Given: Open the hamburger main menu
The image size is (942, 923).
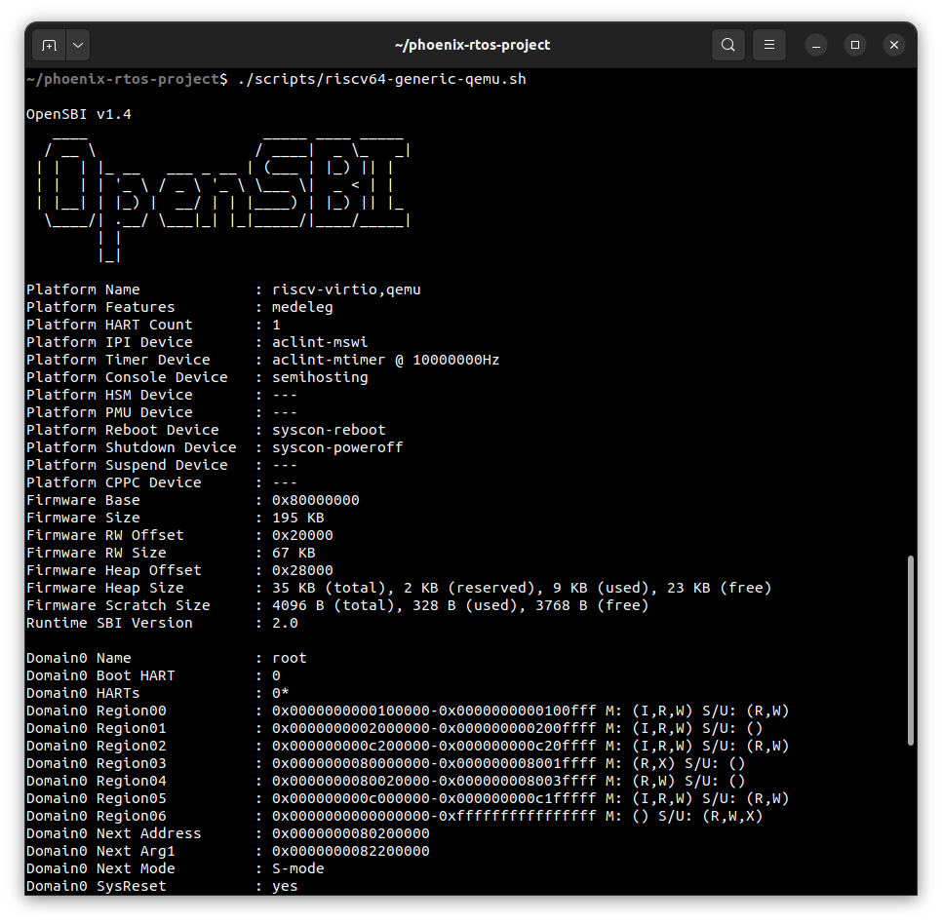Looking at the screenshot, I should (769, 45).
